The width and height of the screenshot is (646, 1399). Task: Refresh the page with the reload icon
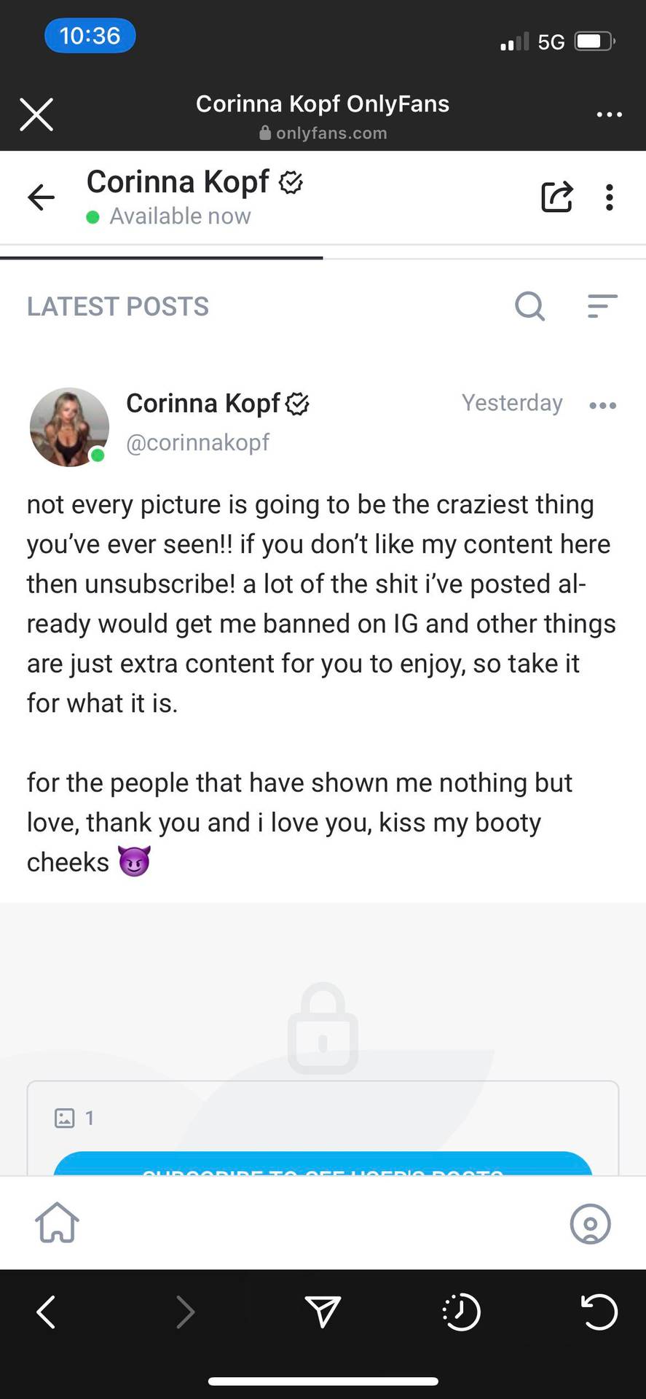[599, 1312]
